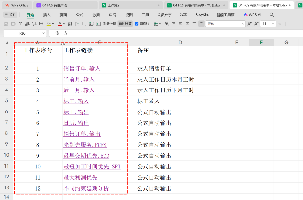Open the font size 11 dropdown
Image resolution: width=303 pixels, height=200 pixels.
click(273, 24)
